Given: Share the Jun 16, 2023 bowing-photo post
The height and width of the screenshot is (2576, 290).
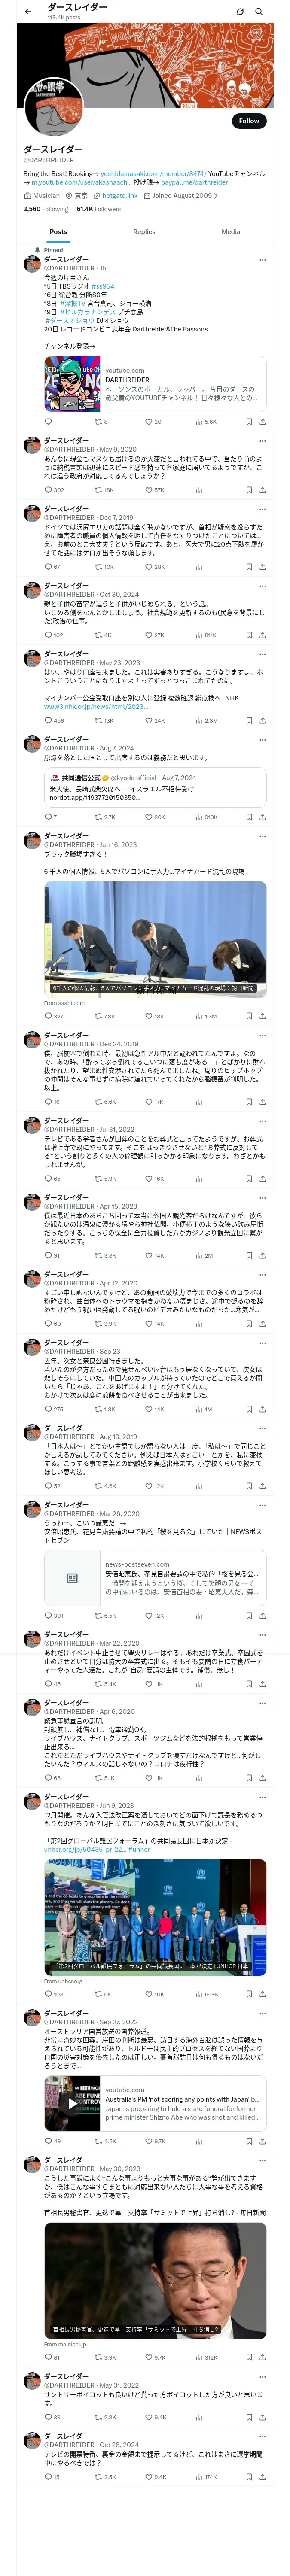Looking at the screenshot, I should (x=262, y=1016).
